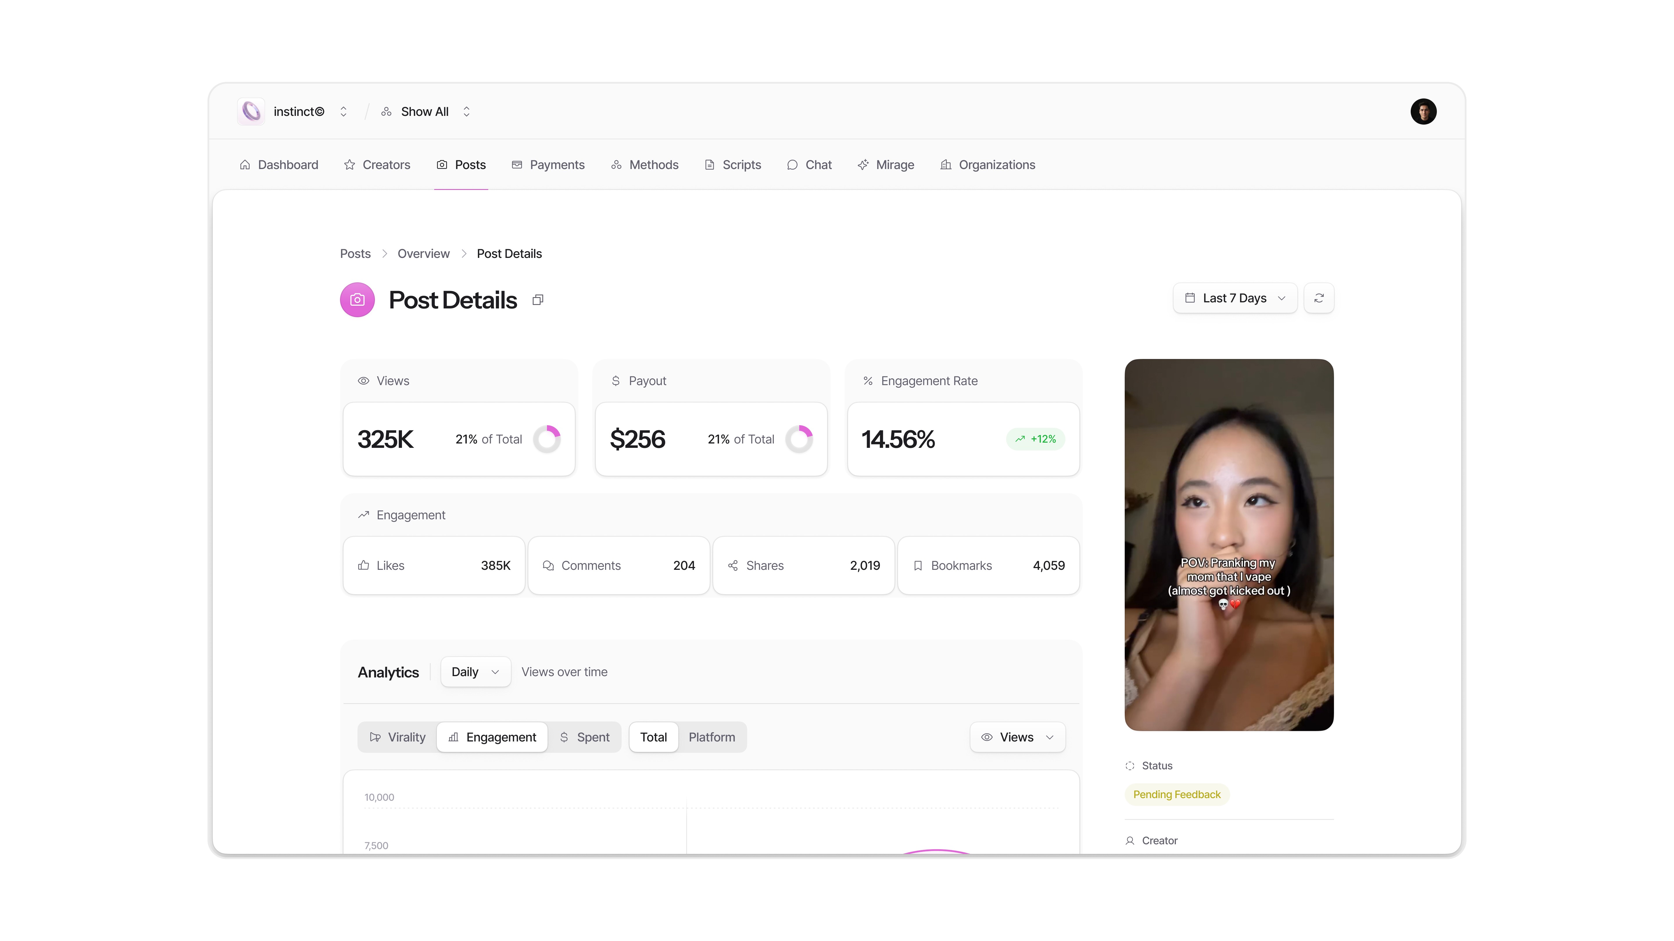Switch to the Payments tab
The width and height of the screenshot is (1674, 941).
coord(548,165)
